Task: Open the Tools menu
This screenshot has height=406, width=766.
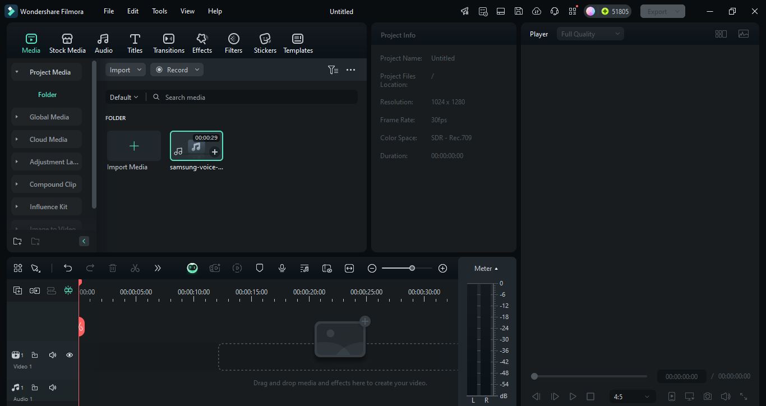Action: (x=159, y=11)
